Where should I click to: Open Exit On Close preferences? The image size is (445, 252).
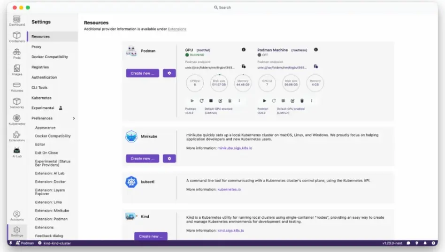(x=46, y=153)
